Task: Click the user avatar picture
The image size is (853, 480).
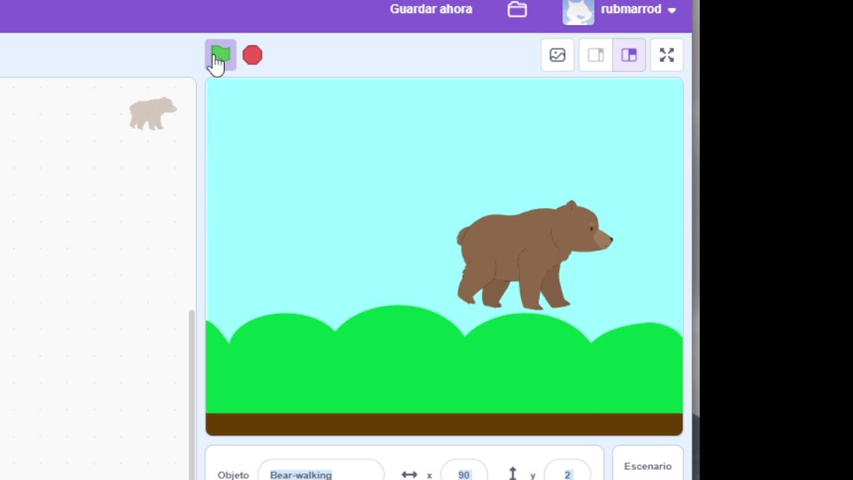Action: coord(578,12)
